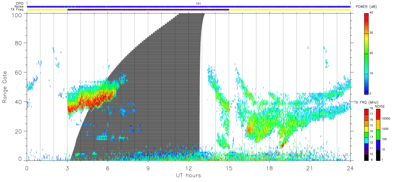Image resolution: width=394 pixels, height=182 pixels.
Task: Click the "20" label on the POWER scale
Action: pyautogui.click(x=372, y=53)
